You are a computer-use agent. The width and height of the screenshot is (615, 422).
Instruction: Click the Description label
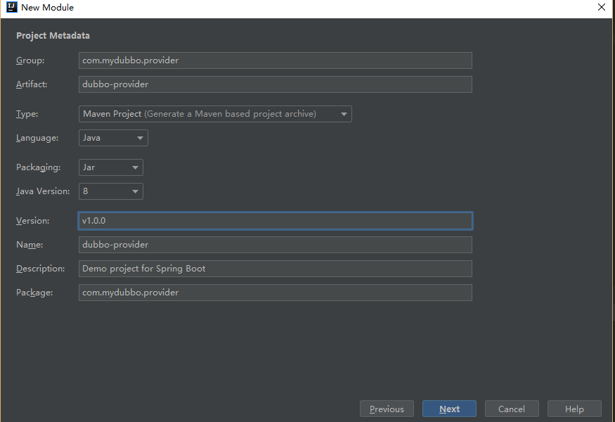(40, 269)
